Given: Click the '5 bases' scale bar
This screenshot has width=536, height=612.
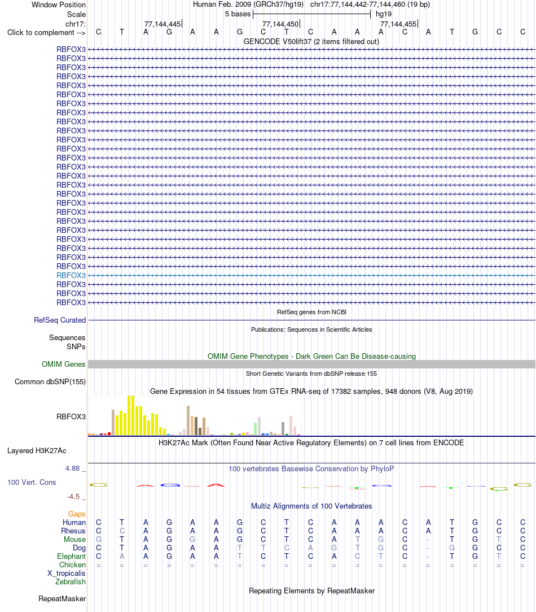Looking at the screenshot, I should (311, 15).
